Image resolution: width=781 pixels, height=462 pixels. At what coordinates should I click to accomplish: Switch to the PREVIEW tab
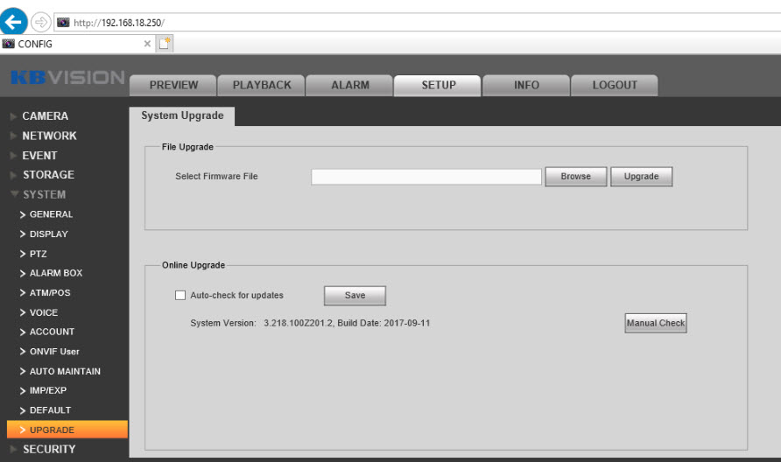[173, 86]
